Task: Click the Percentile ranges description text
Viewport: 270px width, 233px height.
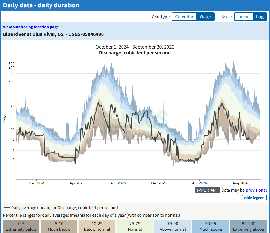Action: click(x=91, y=215)
